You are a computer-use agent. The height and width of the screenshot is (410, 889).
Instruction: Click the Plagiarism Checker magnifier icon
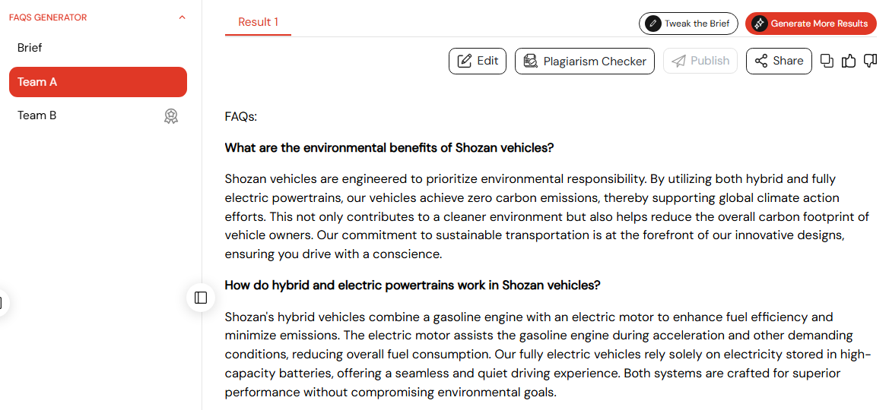(x=531, y=61)
